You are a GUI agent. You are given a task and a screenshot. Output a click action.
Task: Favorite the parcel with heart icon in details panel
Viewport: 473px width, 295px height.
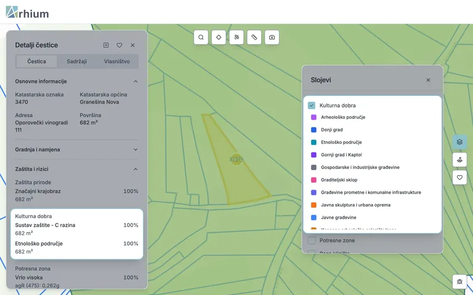point(119,45)
